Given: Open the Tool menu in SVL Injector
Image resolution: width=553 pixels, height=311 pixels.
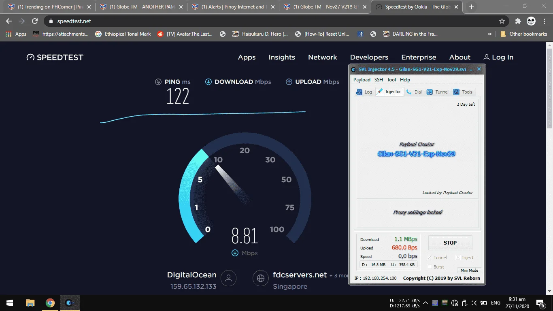Looking at the screenshot, I should pyautogui.click(x=391, y=80).
